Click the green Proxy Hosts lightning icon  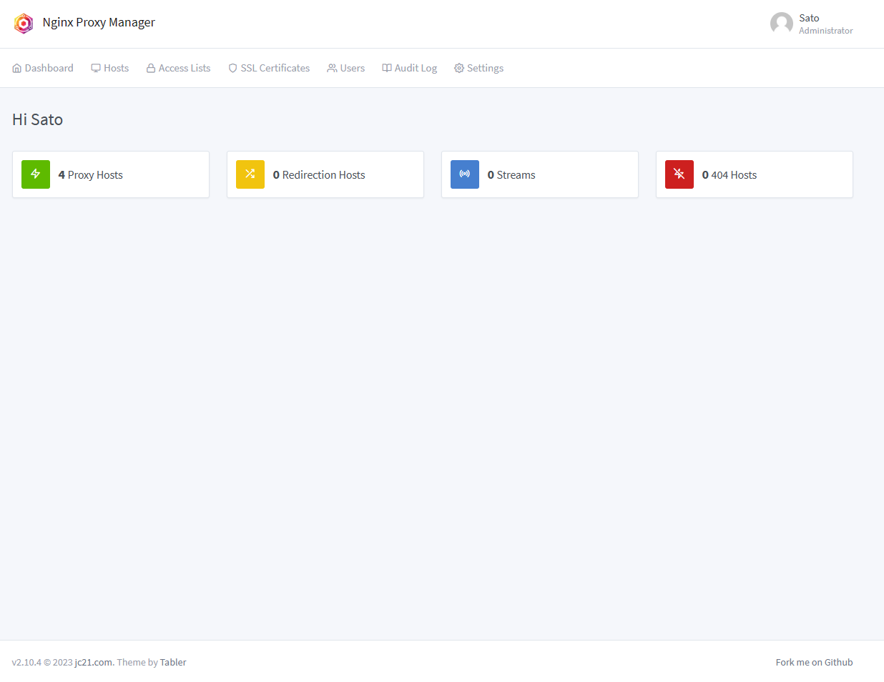tap(36, 174)
